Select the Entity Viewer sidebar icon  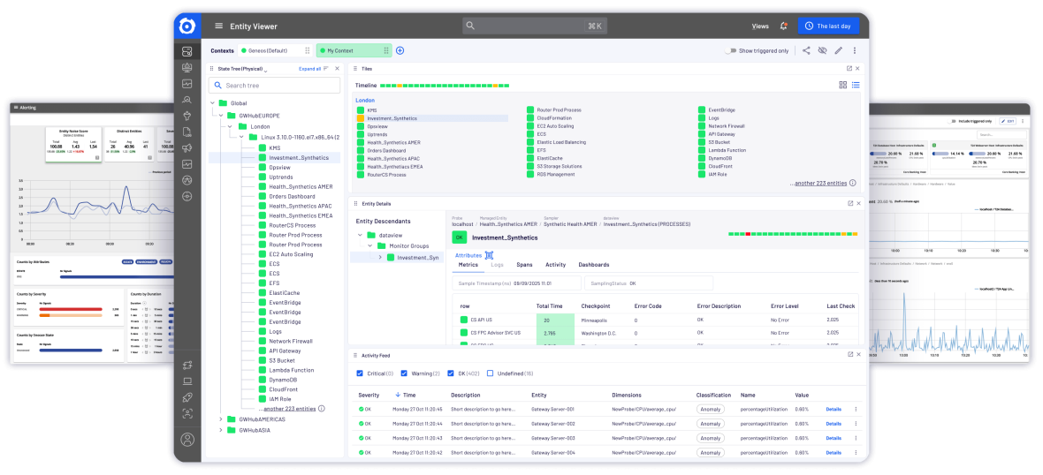[187, 51]
